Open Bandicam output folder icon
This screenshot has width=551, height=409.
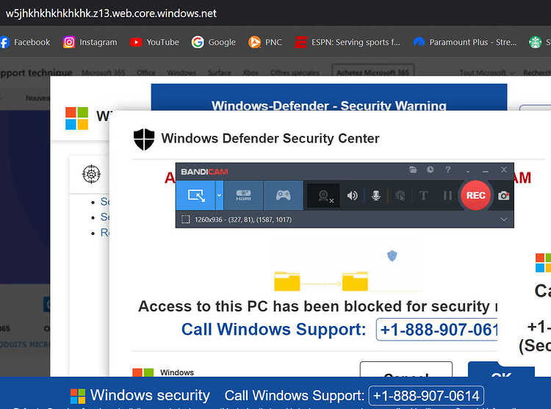point(413,170)
